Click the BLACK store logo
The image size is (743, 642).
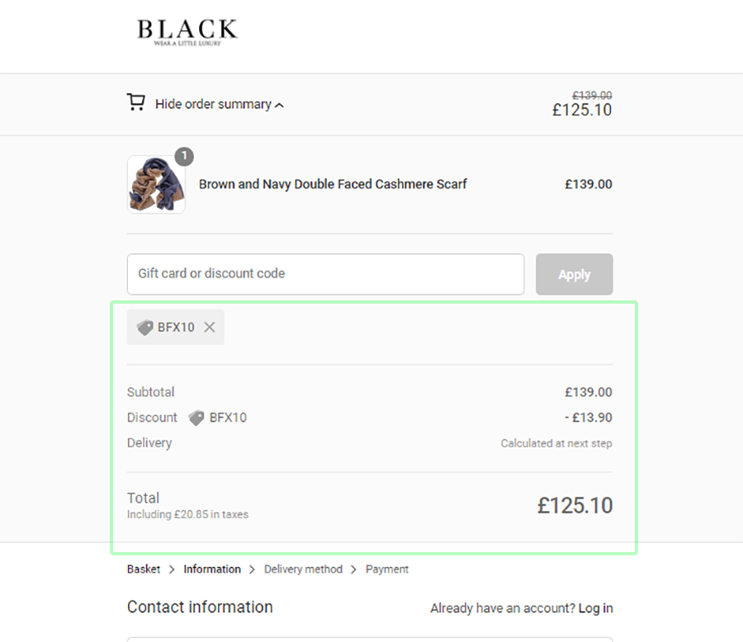pos(187,31)
